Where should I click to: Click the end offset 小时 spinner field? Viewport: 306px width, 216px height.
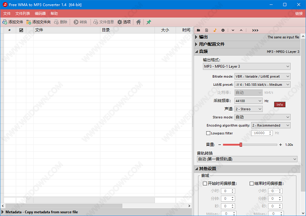click(x=275, y=191)
